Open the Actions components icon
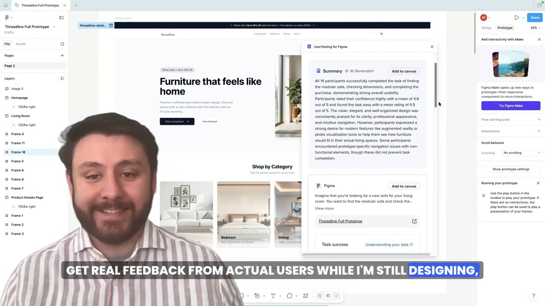The height and width of the screenshot is (306, 545). coord(306,296)
